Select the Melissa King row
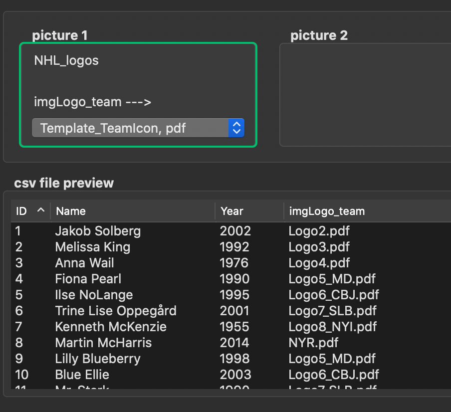451x412 pixels. pyautogui.click(x=231, y=247)
